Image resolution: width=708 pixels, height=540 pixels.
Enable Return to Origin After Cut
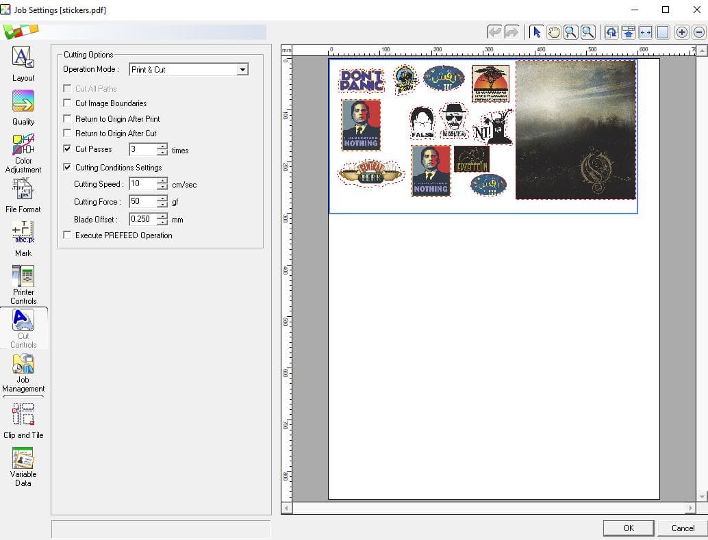click(x=67, y=133)
